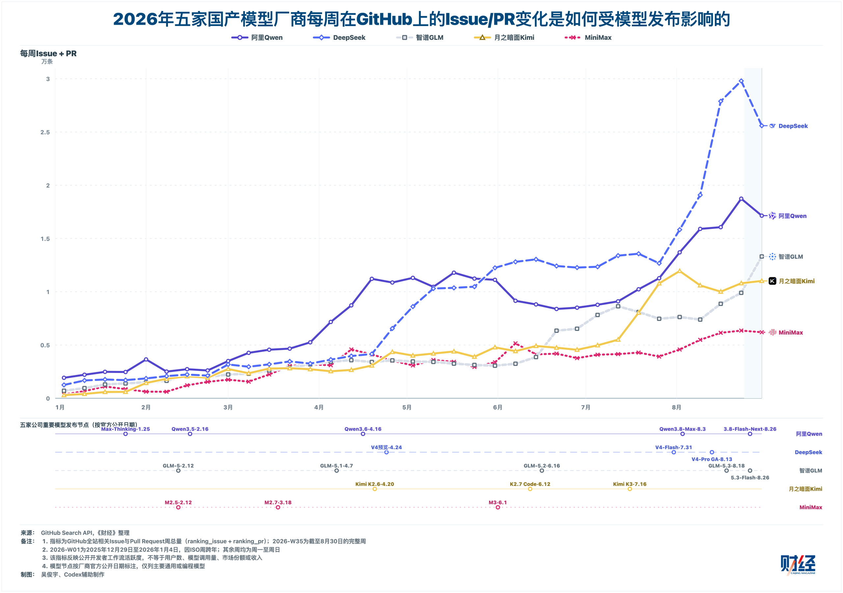Image resolution: width=843 pixels, height=593 pixels.
Task: Click the 阿里Qwen line's highest data point
Action: [741, 199]
